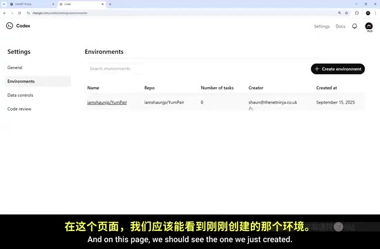Open Chrome three-dot menu
This screenshot has height=249, width=380.
[x=375, y=13]
